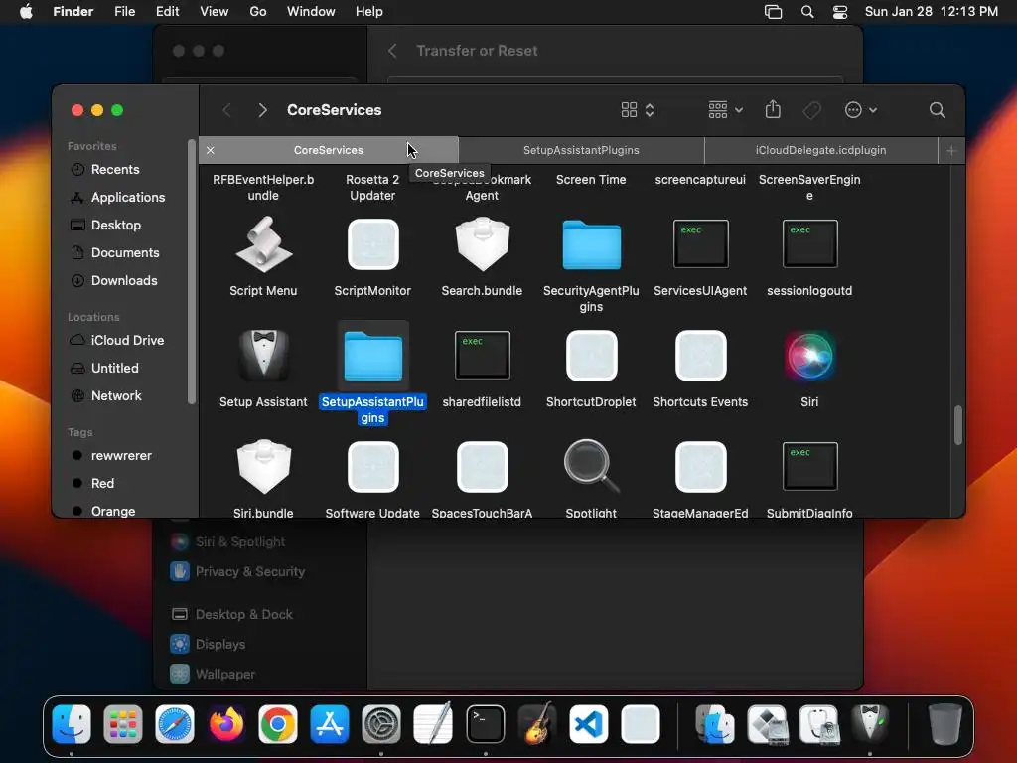Open the App Store from the Dock
Viewport: 1017px width, 763px height.
[330, 724]
